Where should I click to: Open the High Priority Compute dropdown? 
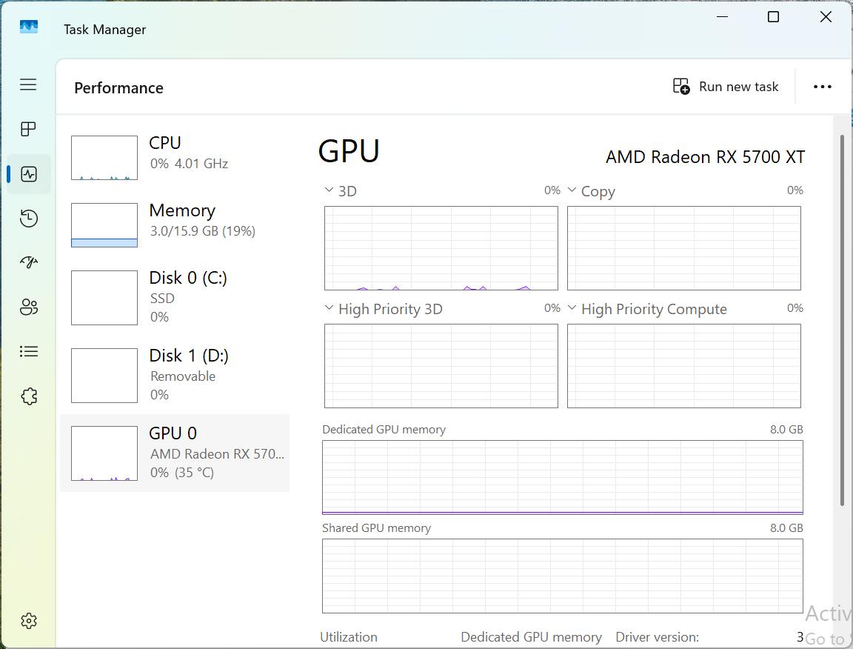coord(572,309)
